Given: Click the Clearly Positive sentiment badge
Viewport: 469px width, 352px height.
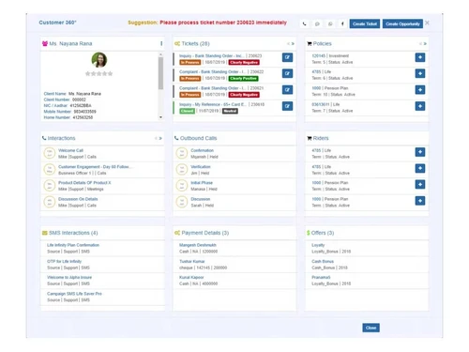Looking at the screenshot, I should tap(244, 79).
